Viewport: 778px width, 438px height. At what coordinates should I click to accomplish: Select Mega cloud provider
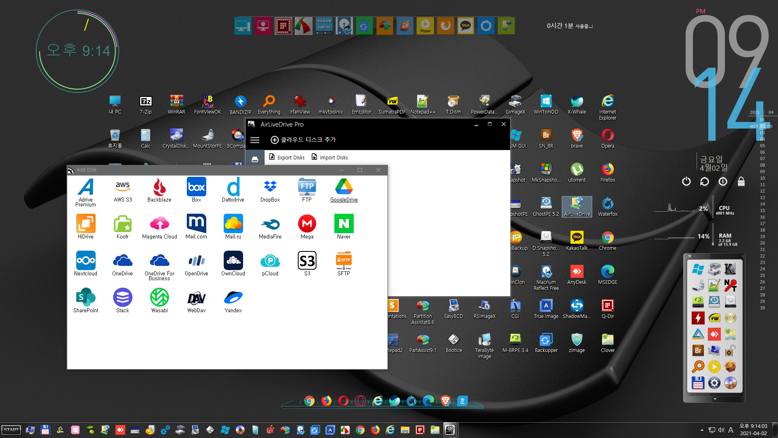[x=307, y=227]
